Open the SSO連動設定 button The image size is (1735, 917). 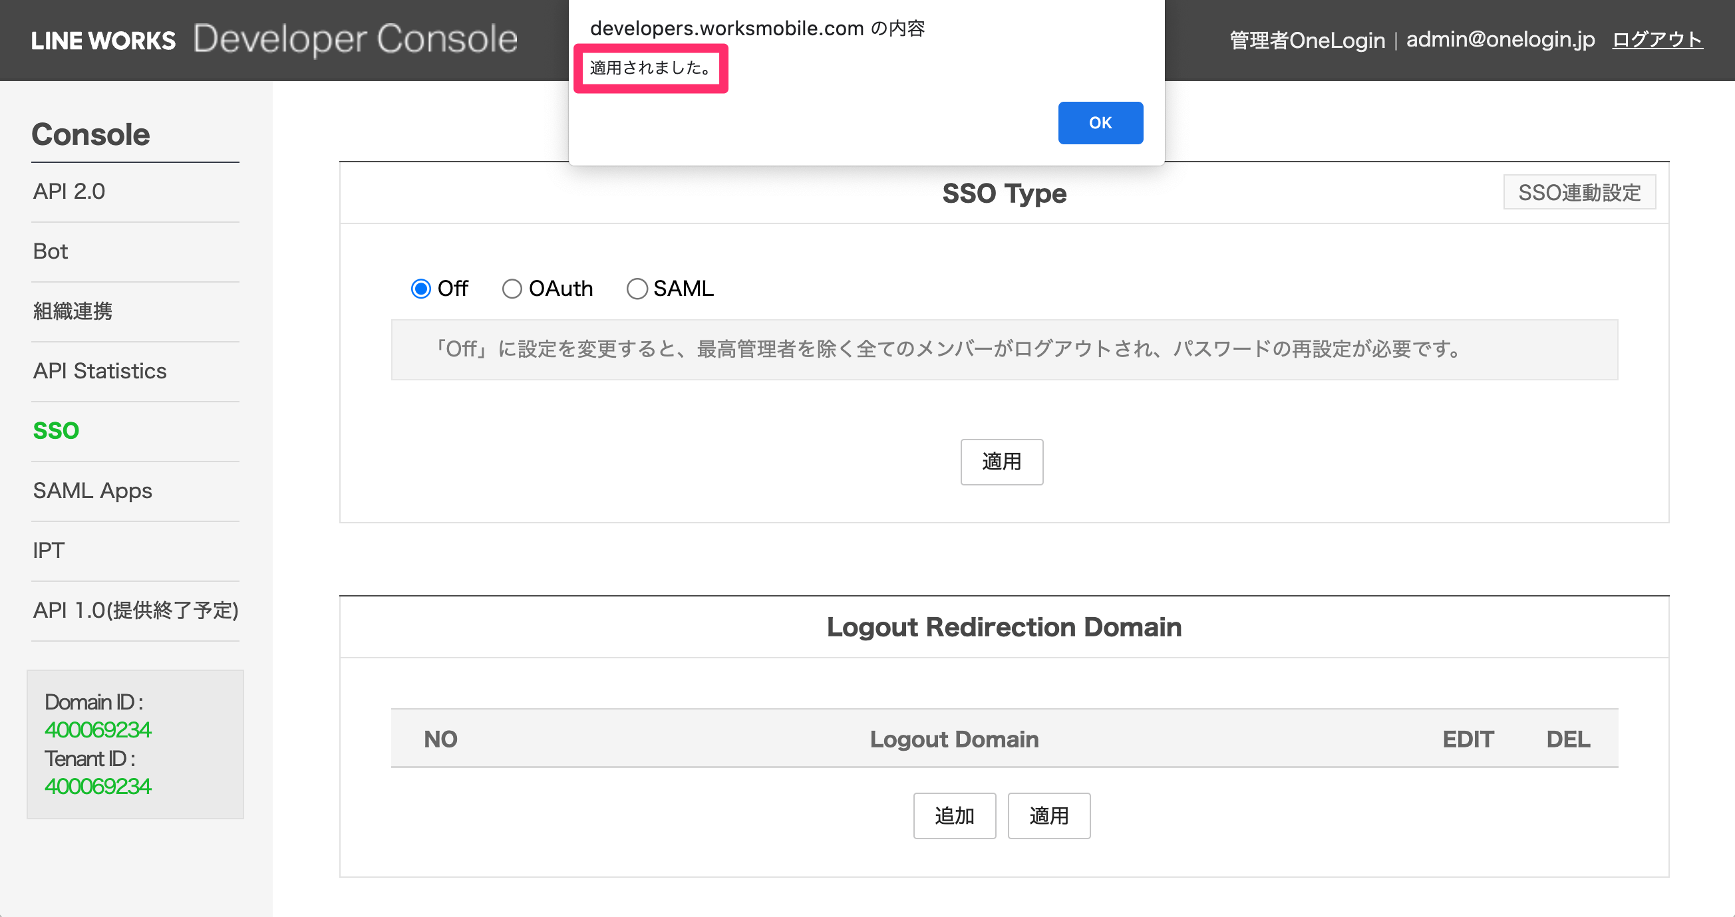[x=1579, y=193]
